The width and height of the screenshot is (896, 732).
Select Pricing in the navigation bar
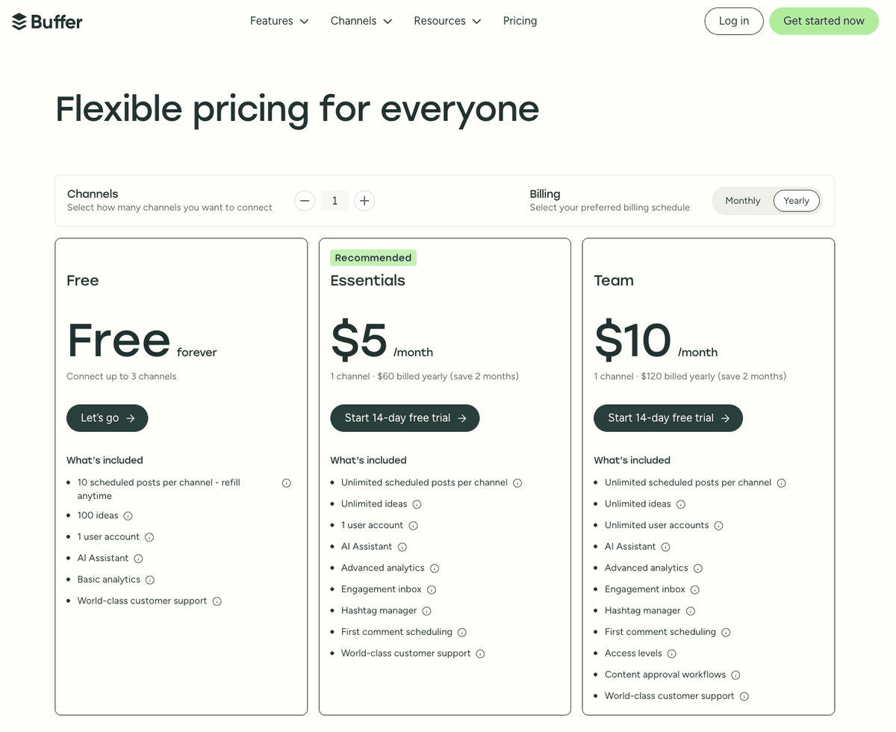[520, 21]
